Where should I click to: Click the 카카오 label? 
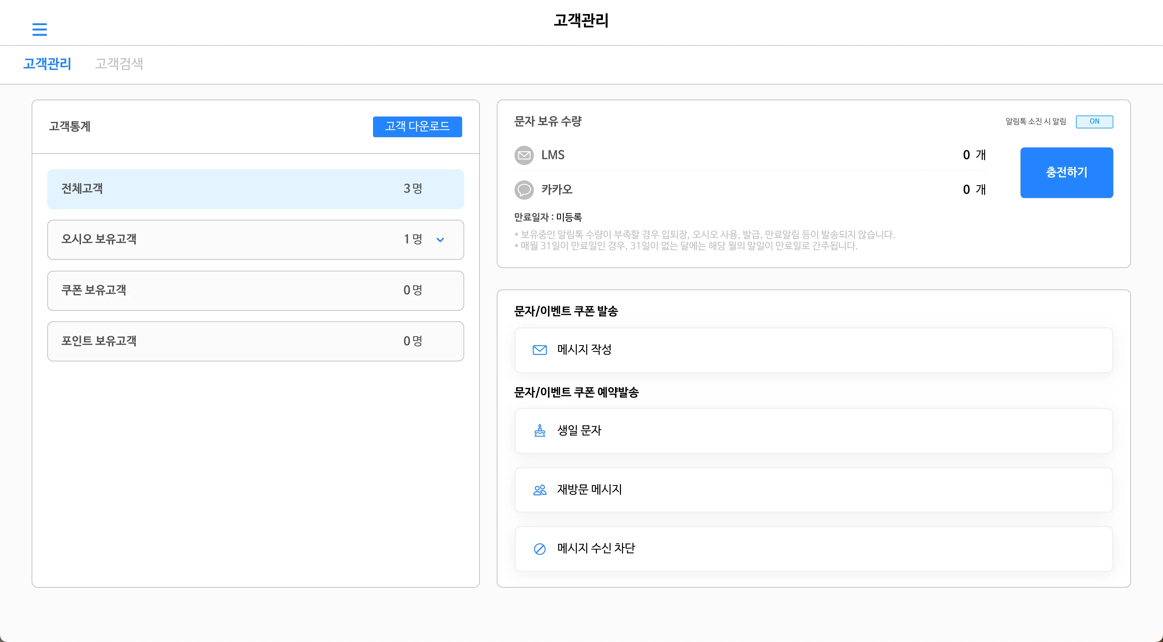point(557,190)
